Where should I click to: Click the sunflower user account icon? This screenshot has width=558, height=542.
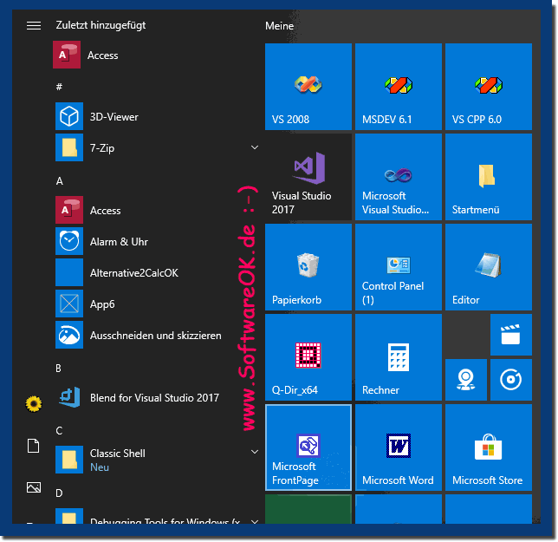[34, 404]
